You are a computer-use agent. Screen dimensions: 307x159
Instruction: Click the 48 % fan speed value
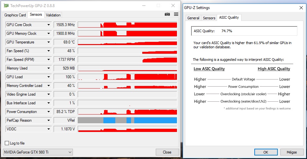click(x=65, y=51)
